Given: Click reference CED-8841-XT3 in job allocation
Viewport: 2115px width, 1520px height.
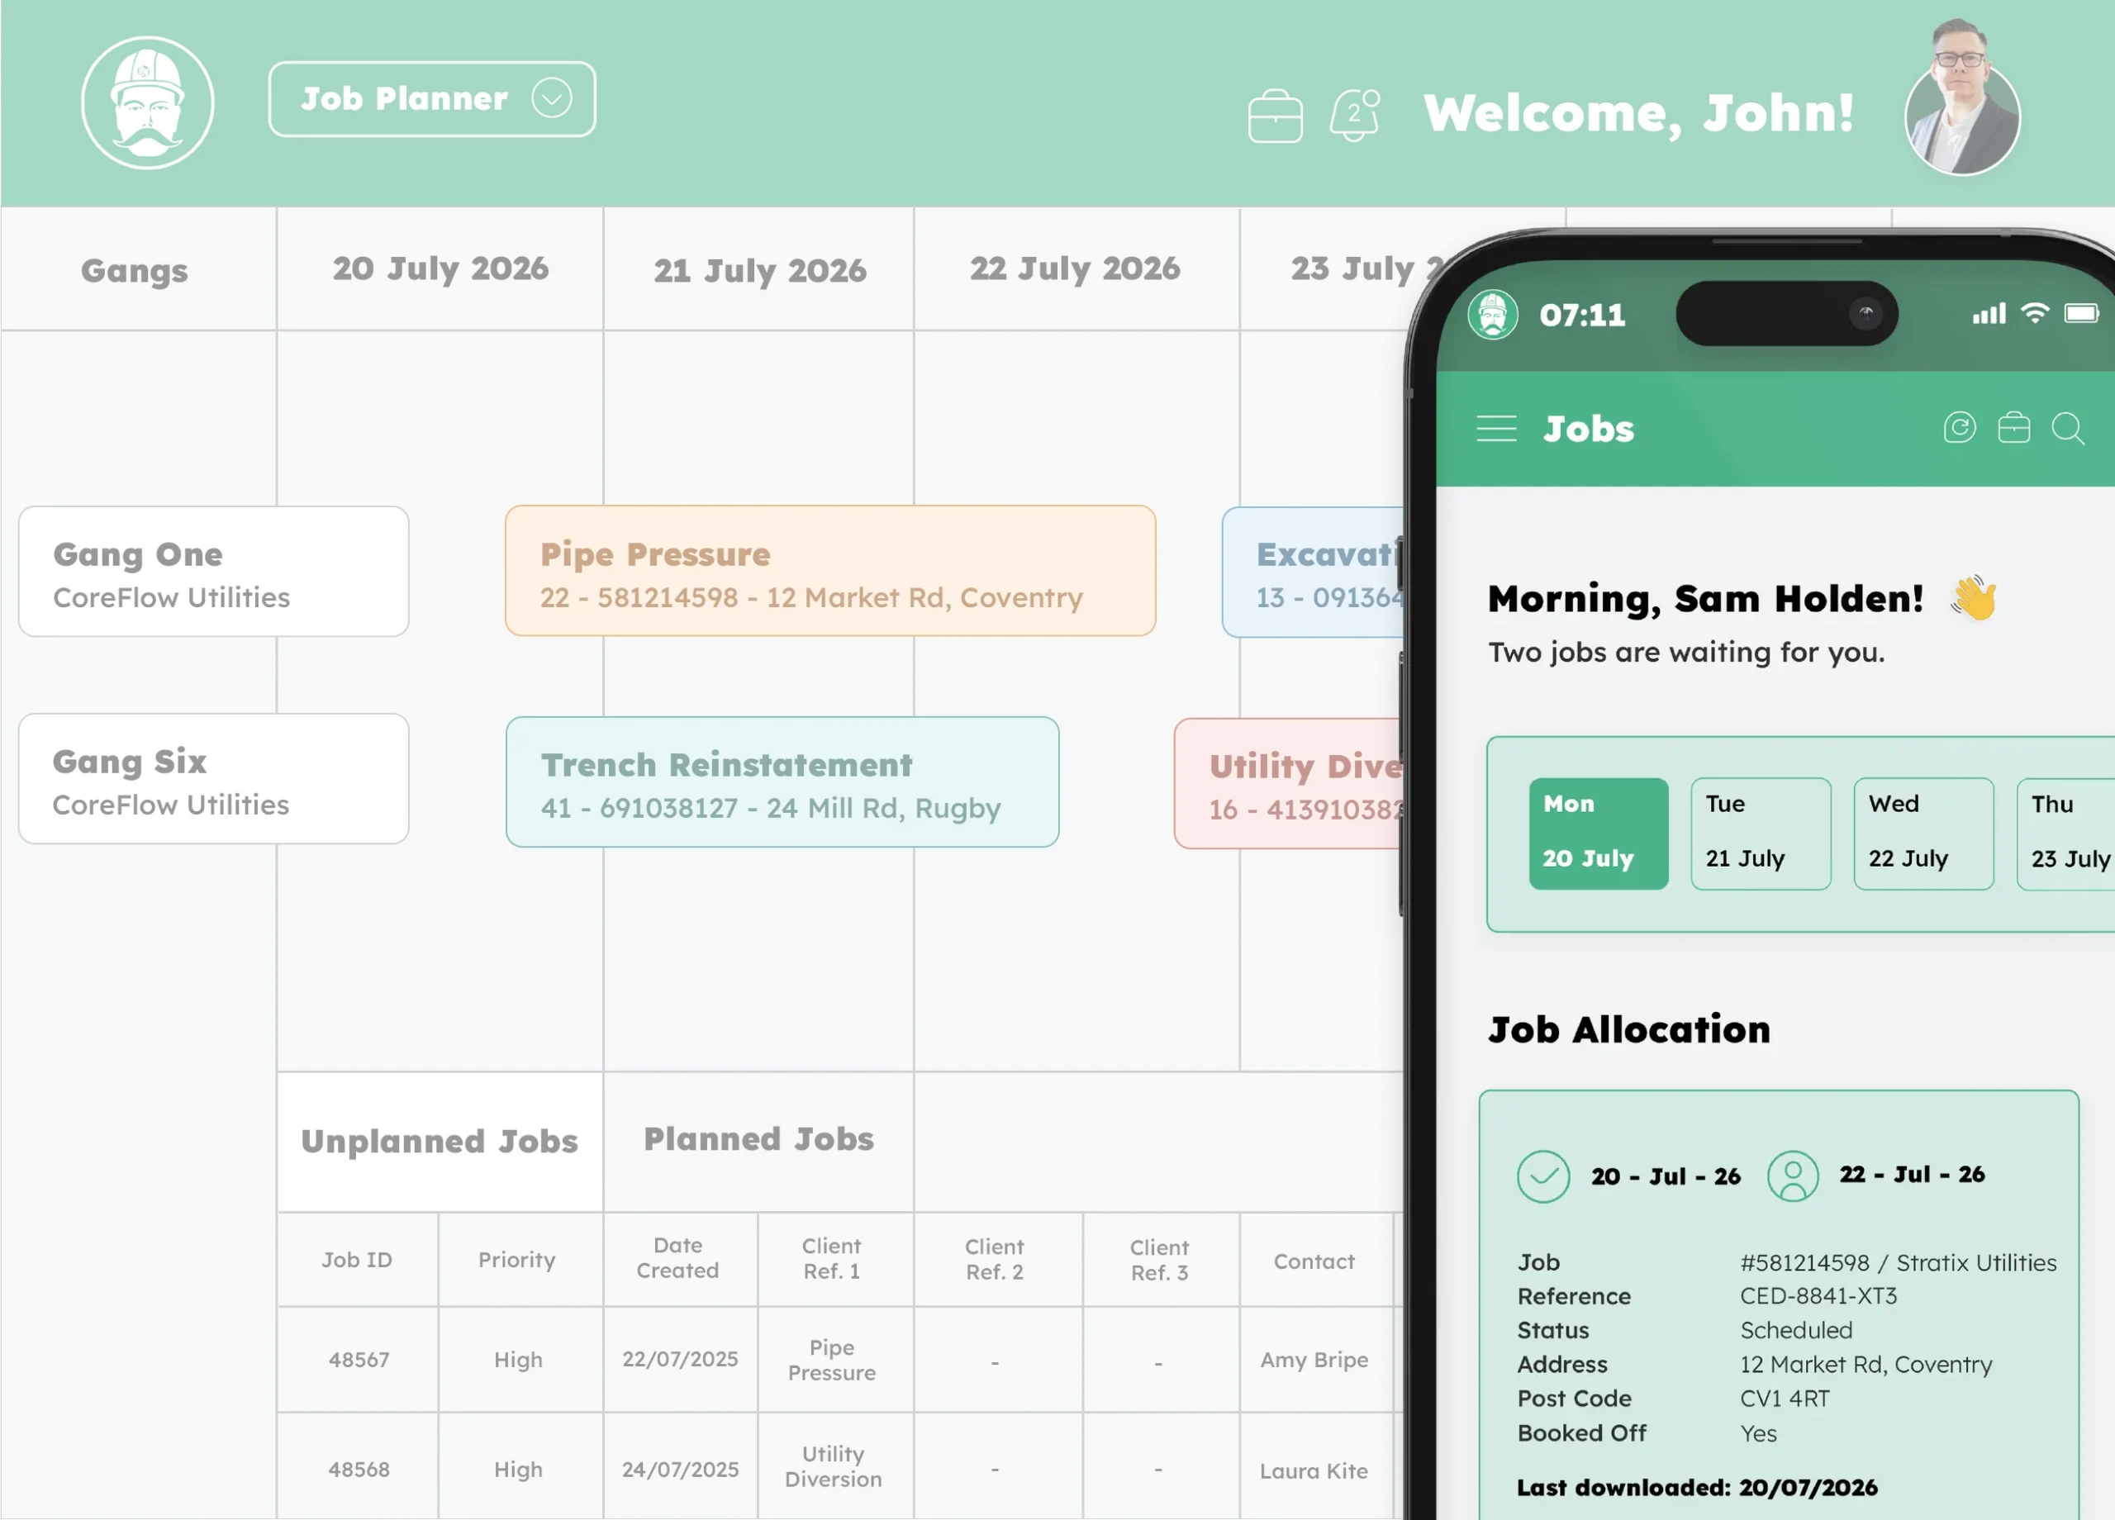Looking at the screenshot, I should 1818,1295.
